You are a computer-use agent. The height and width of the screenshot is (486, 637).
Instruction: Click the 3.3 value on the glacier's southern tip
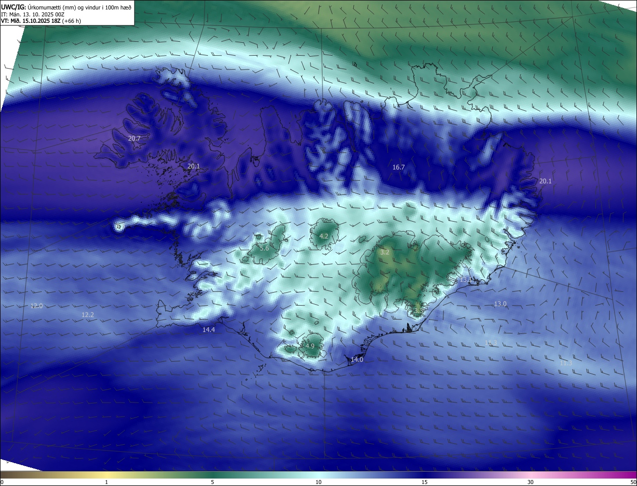click(419, 310)
